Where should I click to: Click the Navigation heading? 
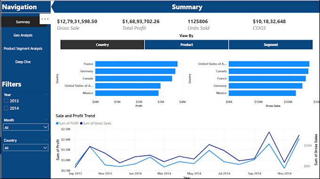coord(19,7)
